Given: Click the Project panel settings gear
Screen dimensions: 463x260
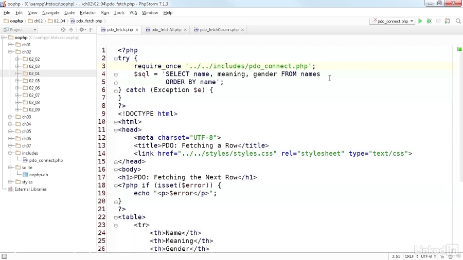Looking at the screenshot, I should [x=81, y=30].
